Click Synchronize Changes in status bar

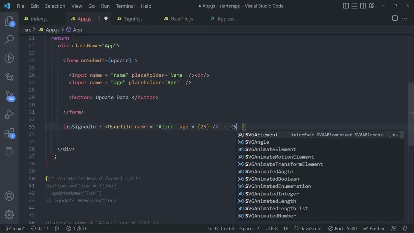pyautogui.click(x=39, y=228)
